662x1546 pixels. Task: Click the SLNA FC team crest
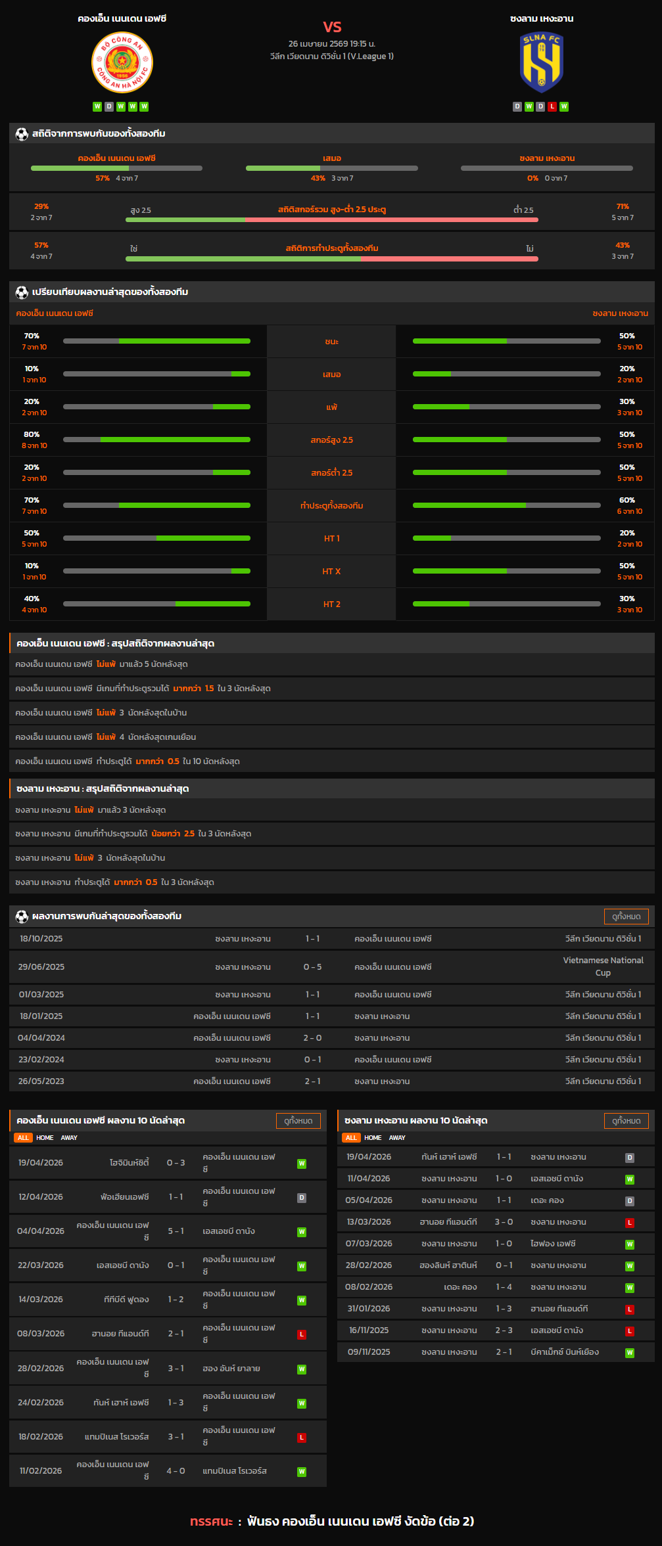coord(542,63)
